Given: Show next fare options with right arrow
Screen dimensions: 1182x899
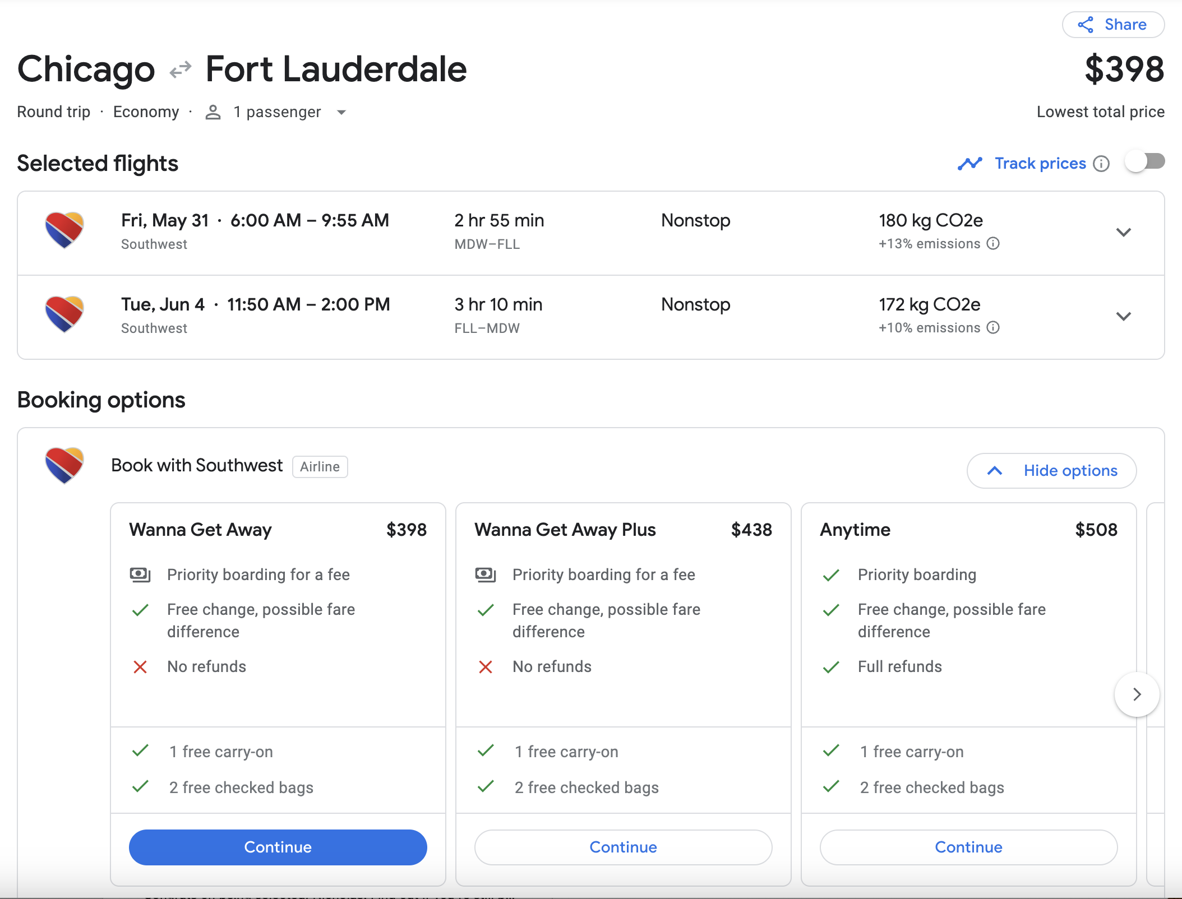Looking at the screenshot, I should coord(1137,694).
